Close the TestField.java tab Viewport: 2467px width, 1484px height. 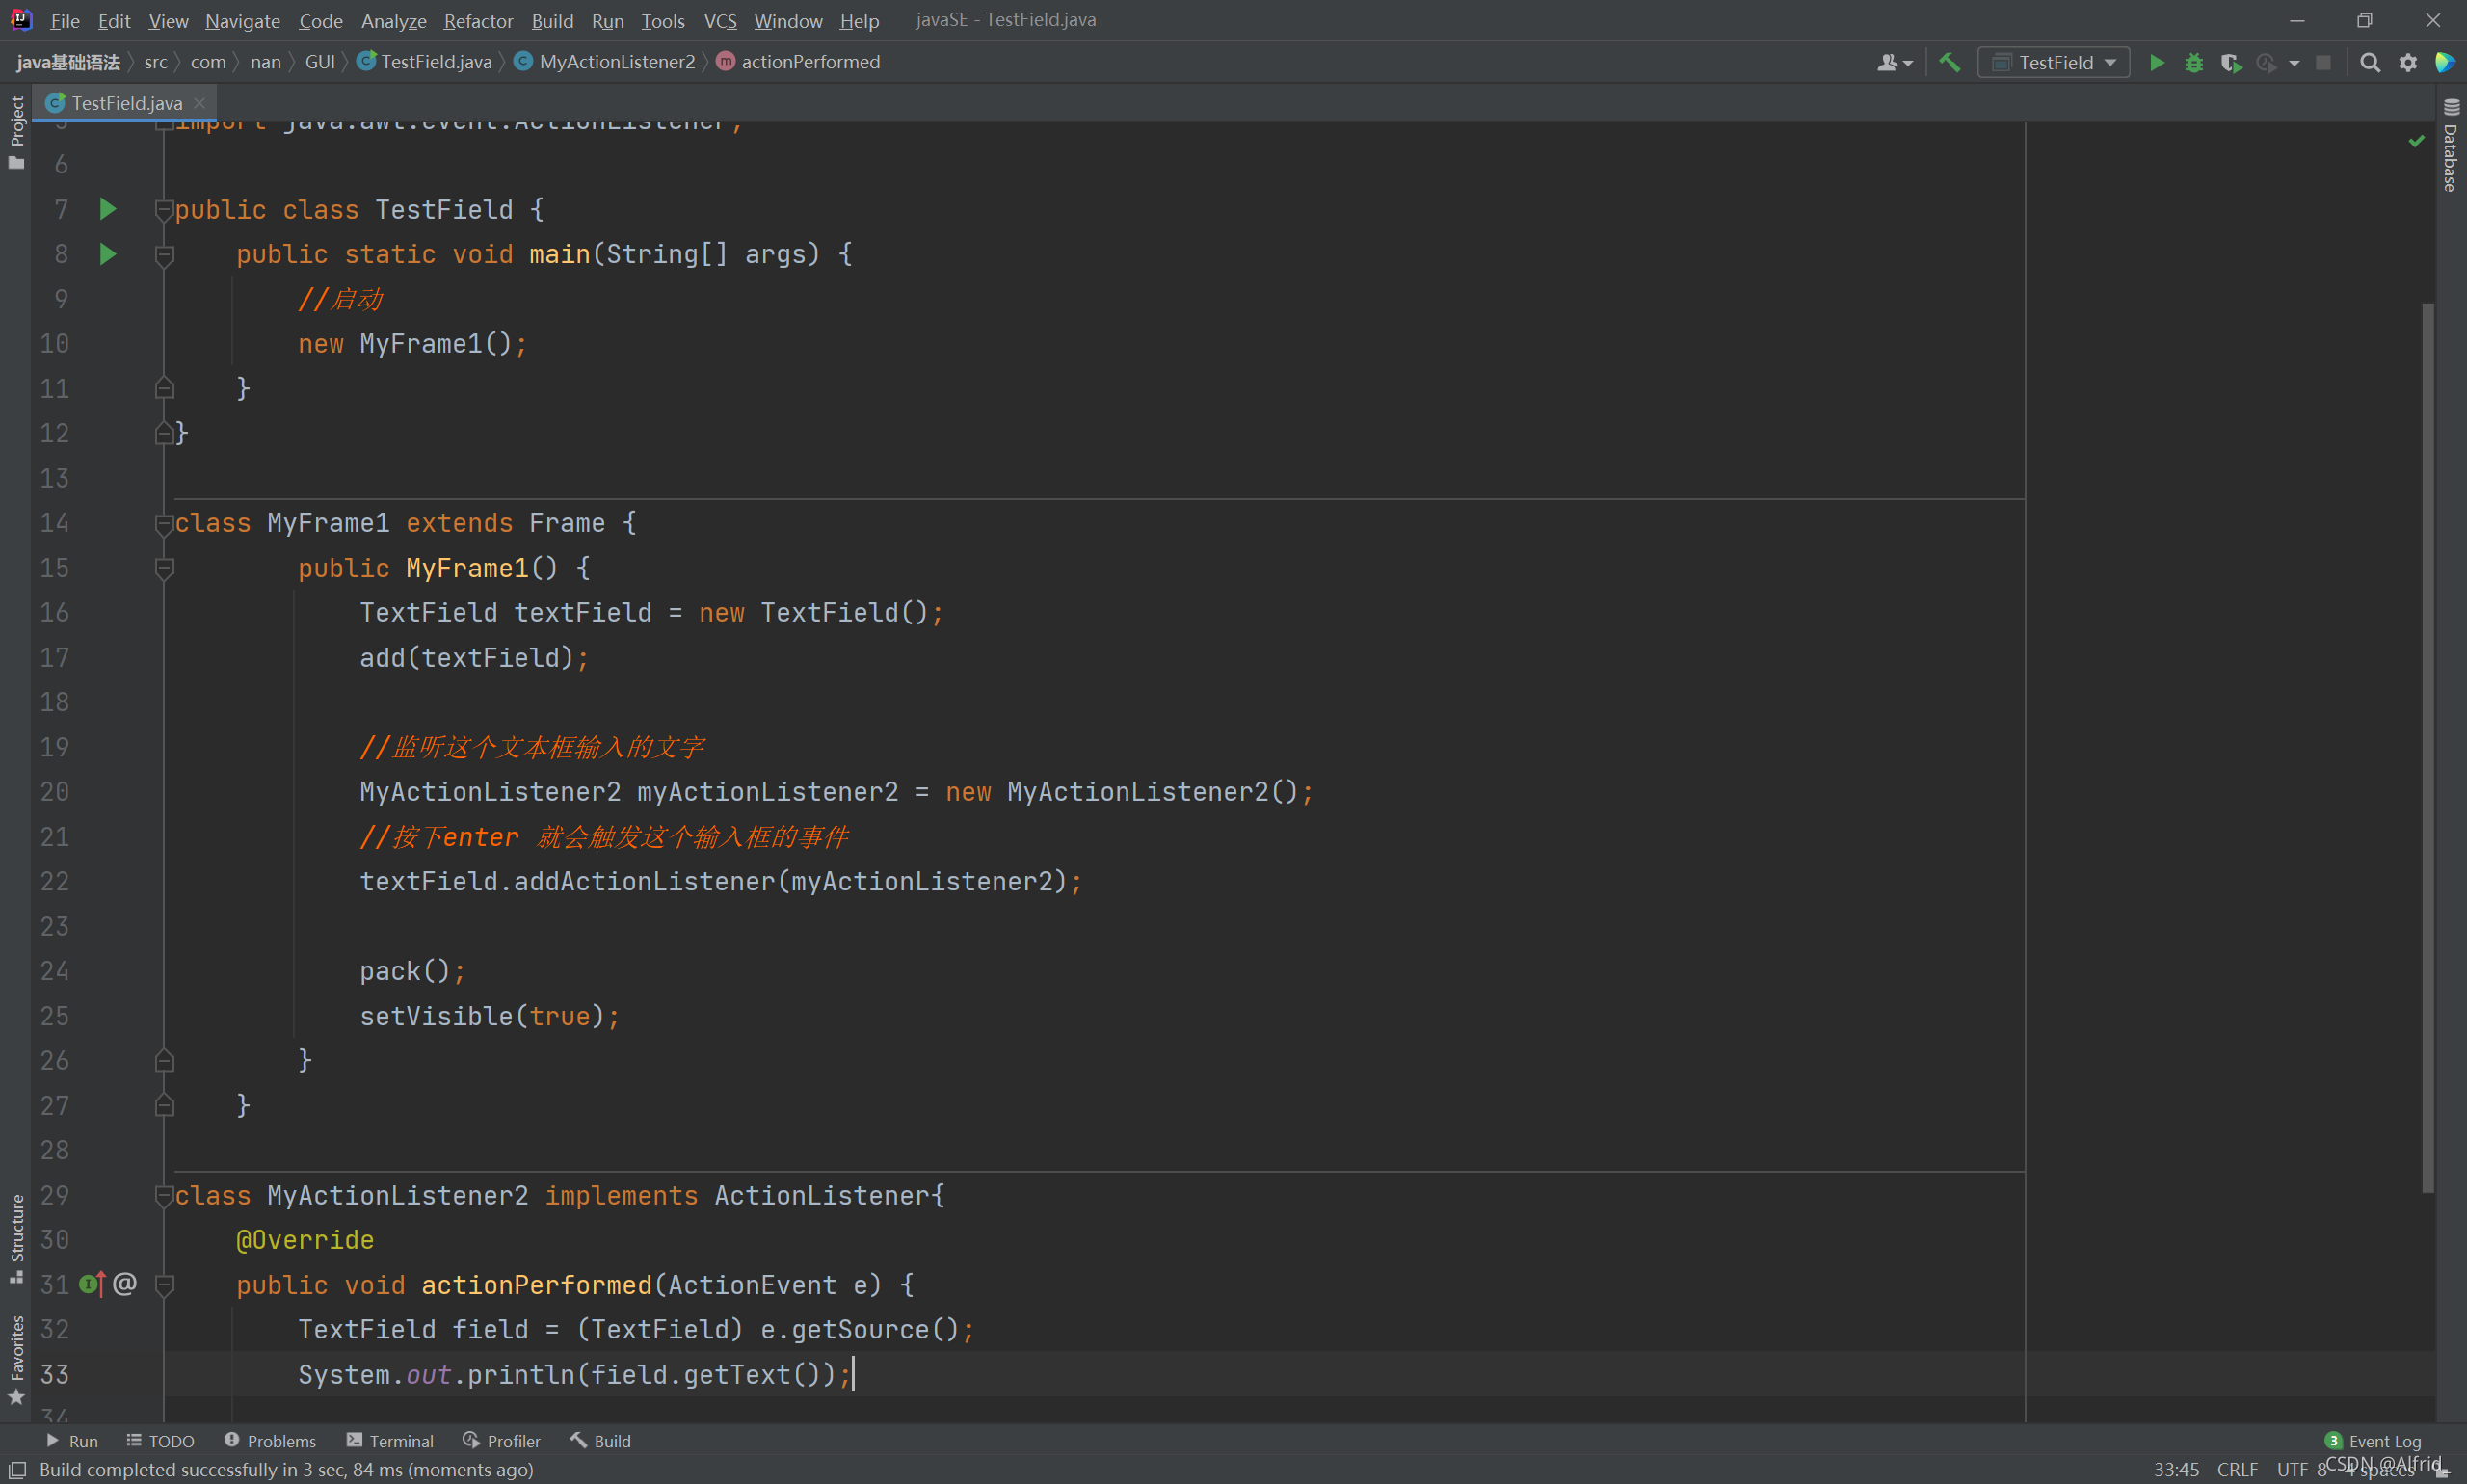[200, 103]
